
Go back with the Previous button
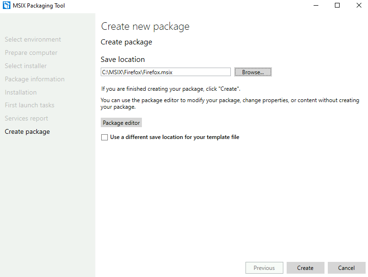(x=264, y=268)
